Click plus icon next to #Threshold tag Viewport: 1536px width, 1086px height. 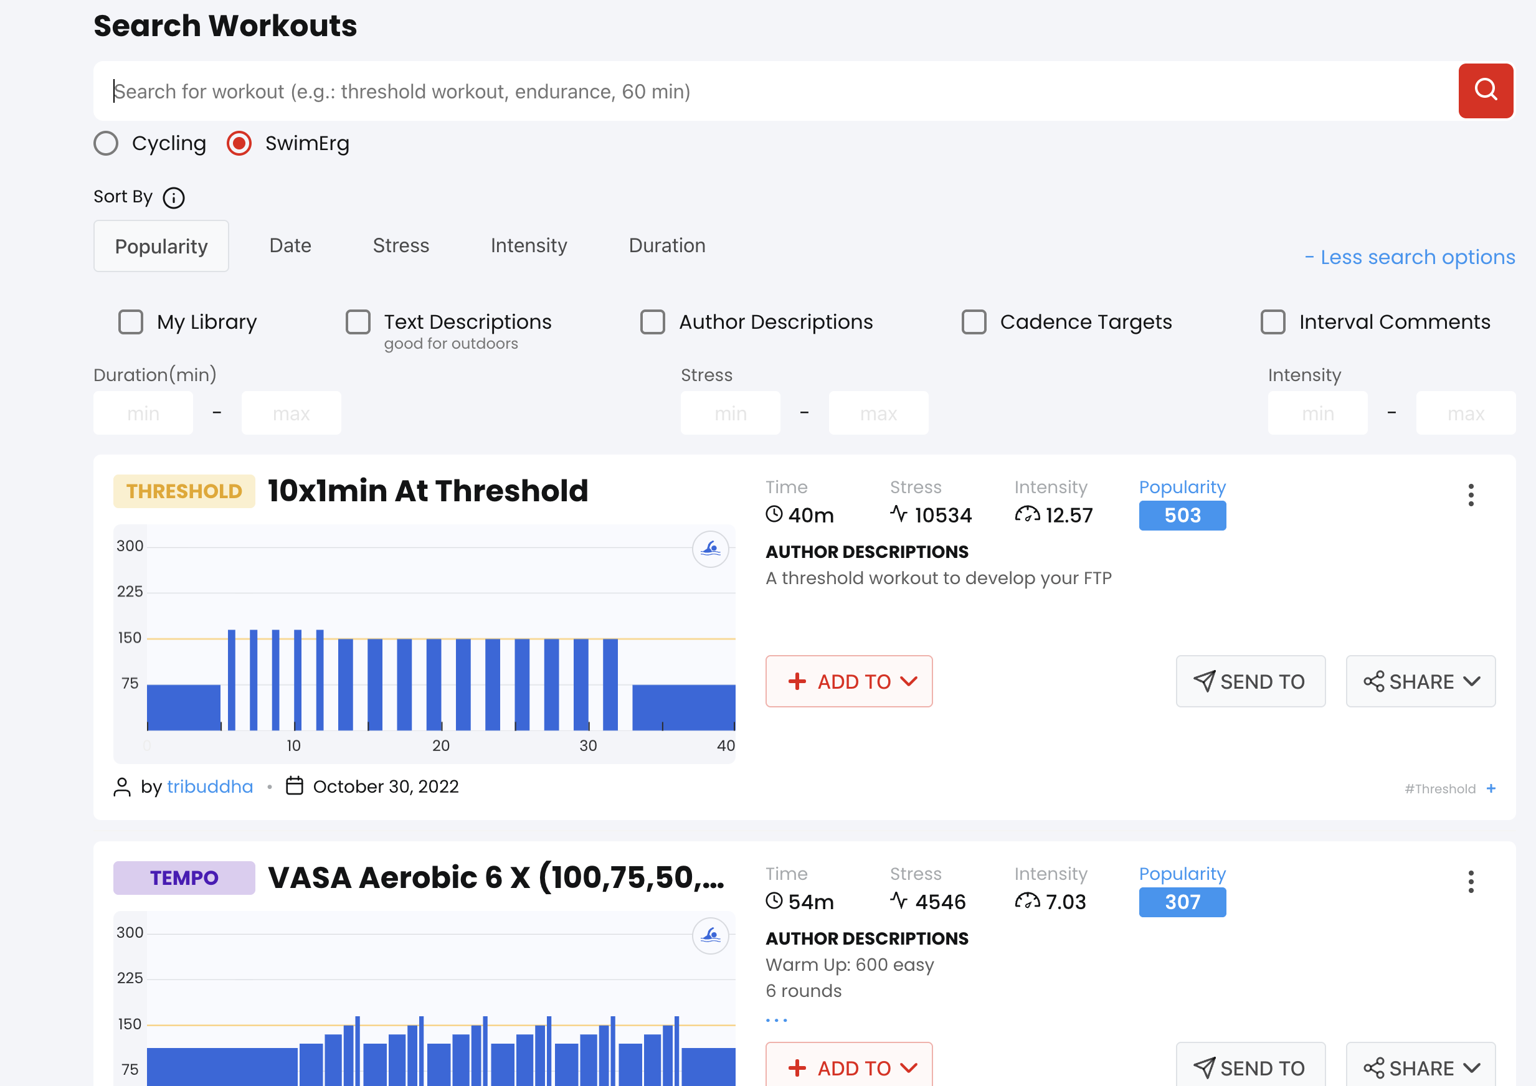[x=1491, y=788]
